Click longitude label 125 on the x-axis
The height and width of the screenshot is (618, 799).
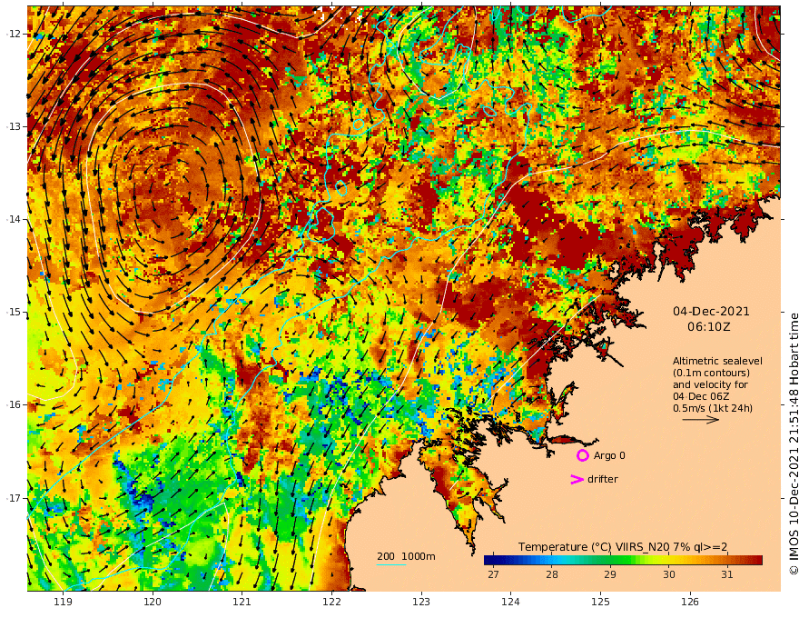(x=600, y=602)
